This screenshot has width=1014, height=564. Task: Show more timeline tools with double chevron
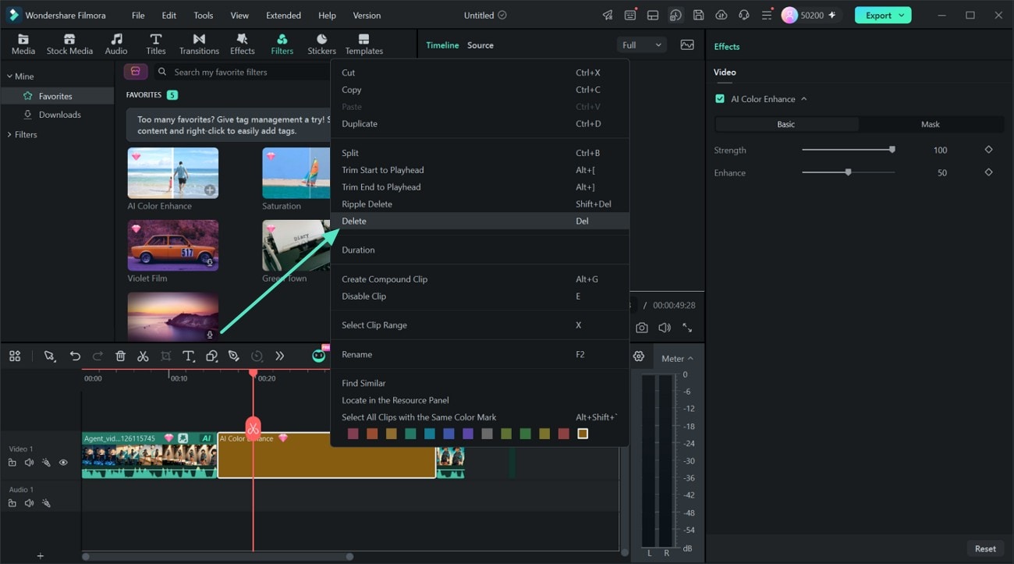pos(279,356)
